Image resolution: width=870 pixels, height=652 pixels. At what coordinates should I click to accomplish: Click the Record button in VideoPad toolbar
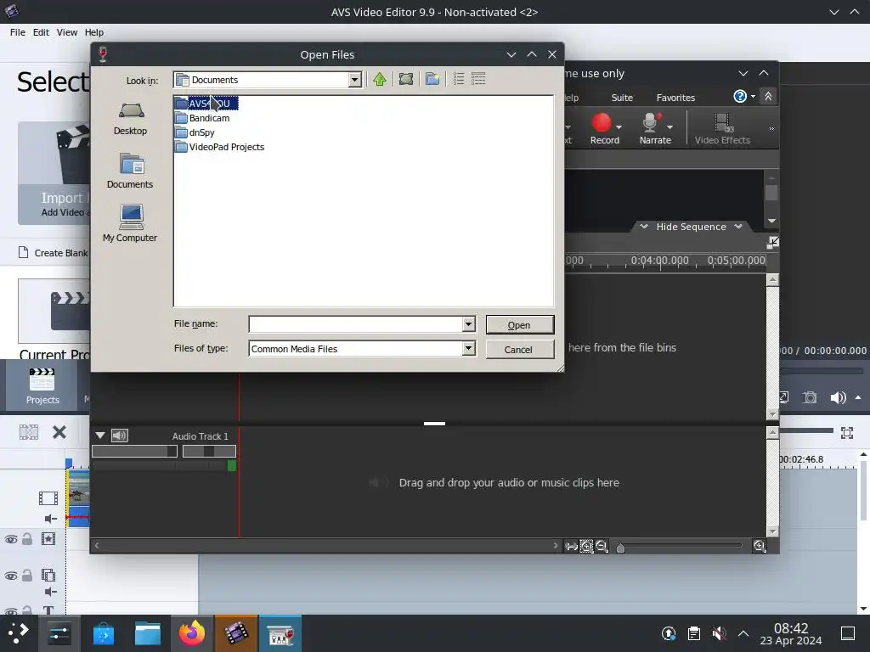pos(604,129)
